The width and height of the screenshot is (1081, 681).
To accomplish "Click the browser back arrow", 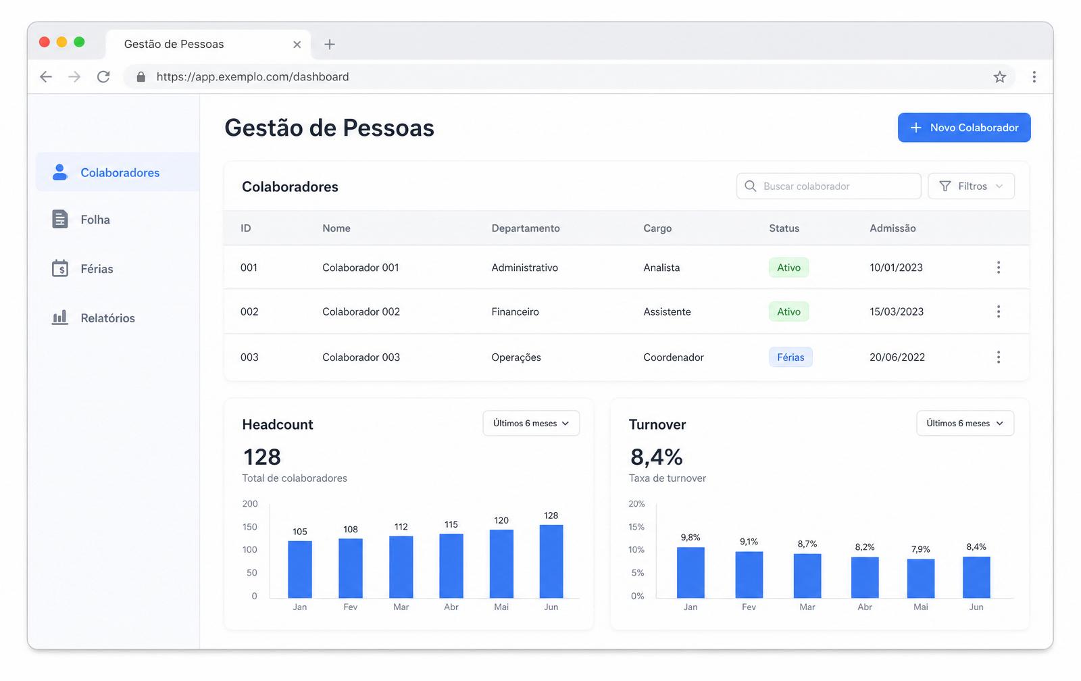I will pyautogui.click(x=46, y=77).
